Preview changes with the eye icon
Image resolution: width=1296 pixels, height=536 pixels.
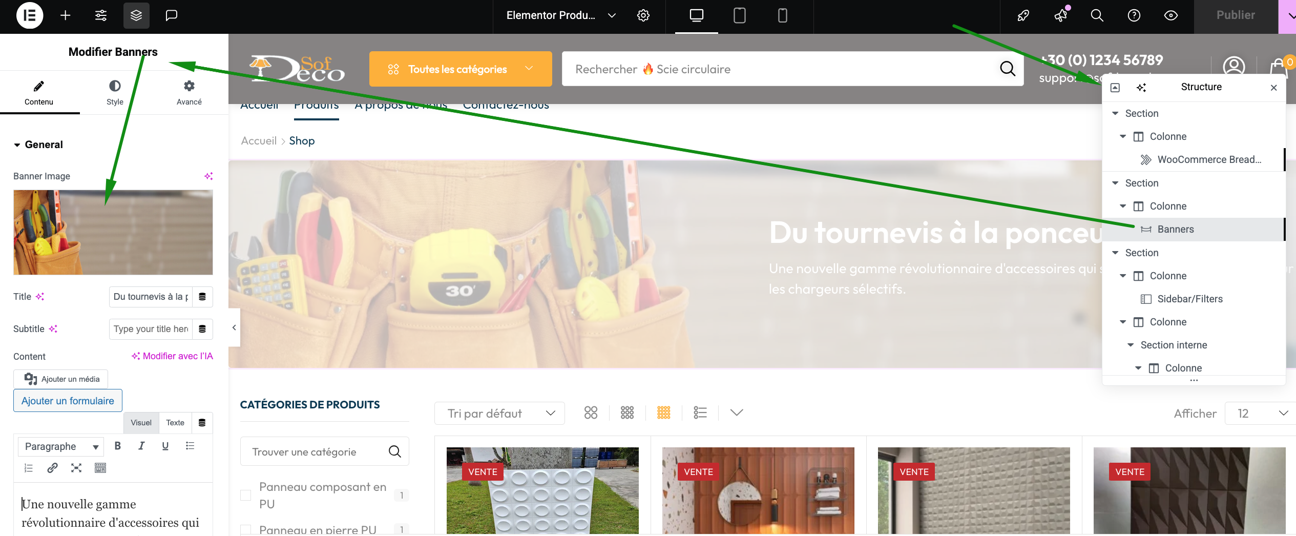coord(1171,15)
